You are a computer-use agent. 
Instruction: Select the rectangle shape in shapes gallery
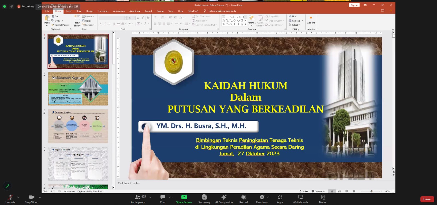coord(235,17)
